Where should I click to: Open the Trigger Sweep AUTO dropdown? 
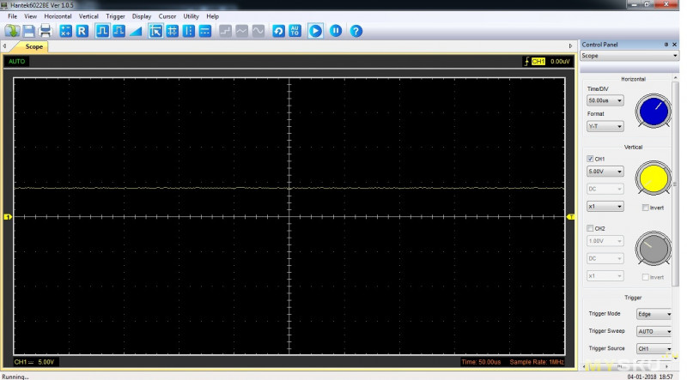[x=654, y=331]
